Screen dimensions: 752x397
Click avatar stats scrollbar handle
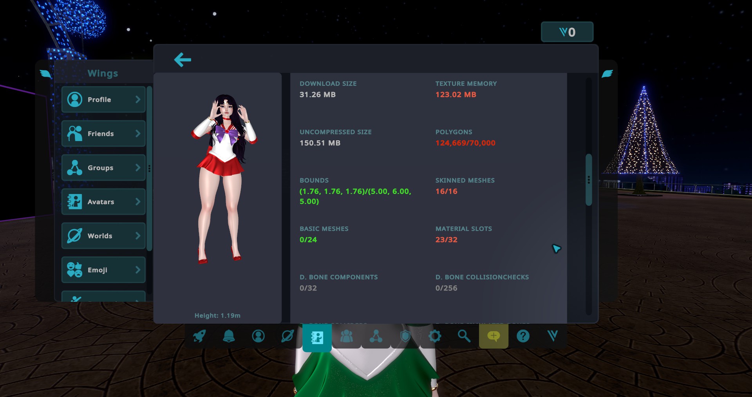tap(589, 179)
